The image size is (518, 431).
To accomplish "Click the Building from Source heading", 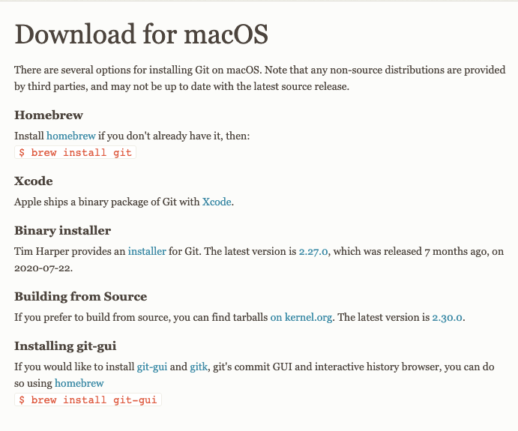I will pyautogui.click(x=81, y=297).
